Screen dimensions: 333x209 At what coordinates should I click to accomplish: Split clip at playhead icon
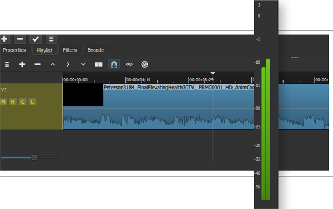click(x=99, y=64)
